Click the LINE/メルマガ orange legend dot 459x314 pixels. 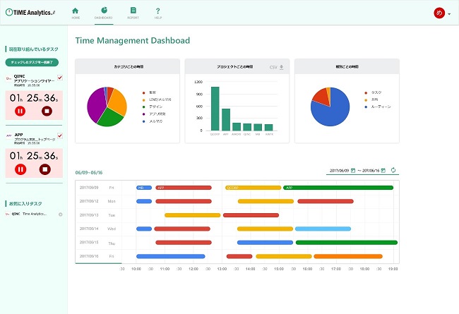tap(144, 99)
